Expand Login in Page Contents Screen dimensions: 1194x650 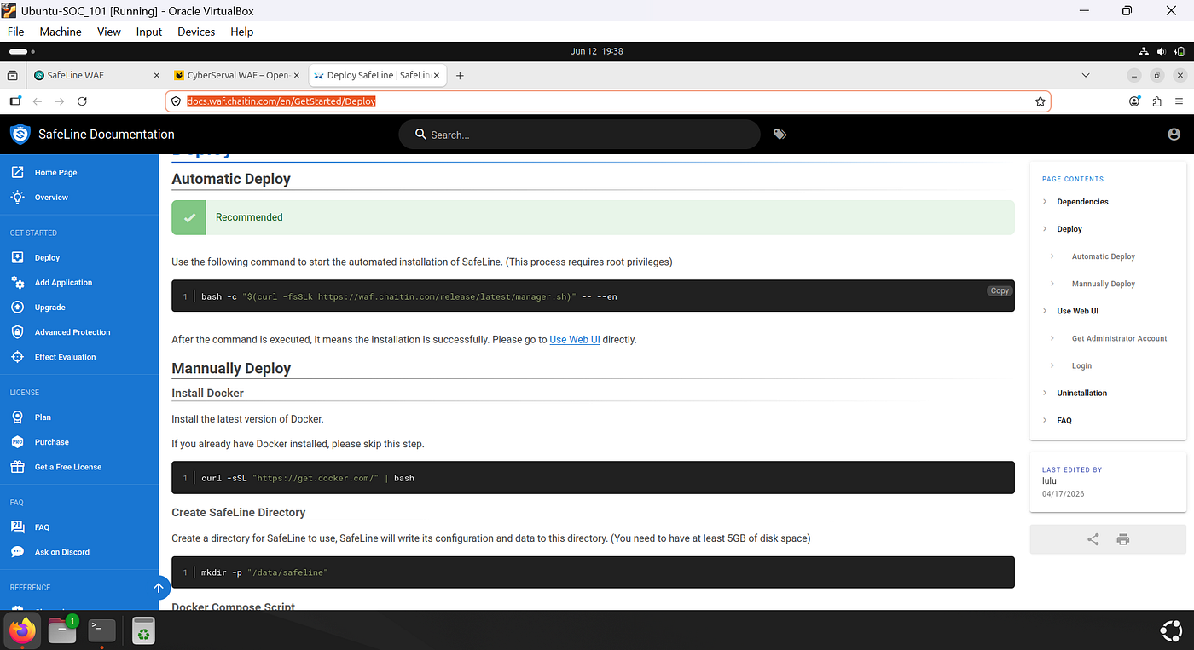(1052, 365)
